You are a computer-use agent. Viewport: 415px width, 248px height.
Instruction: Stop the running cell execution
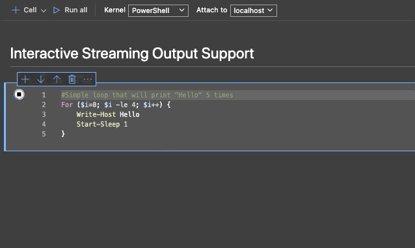click(x=19, y=94)
